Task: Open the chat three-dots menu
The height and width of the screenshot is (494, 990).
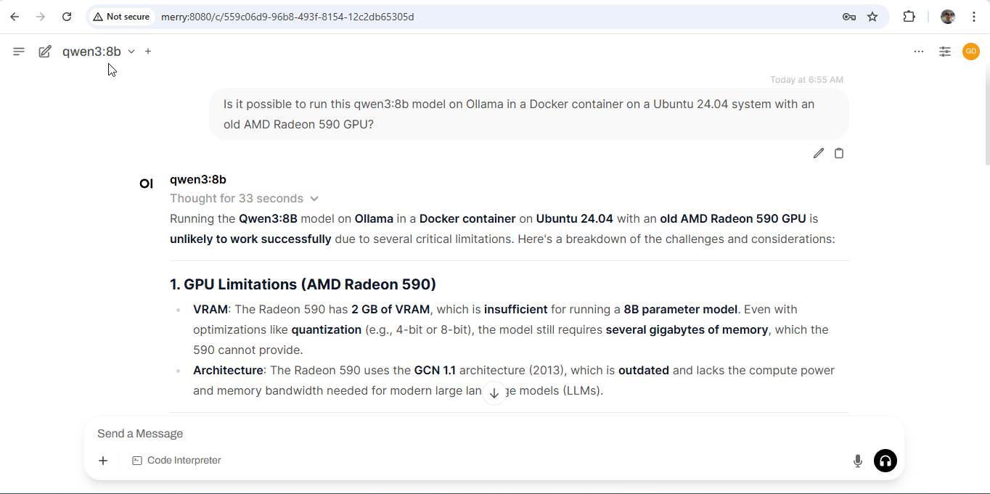Action: (x=919, y=52)
